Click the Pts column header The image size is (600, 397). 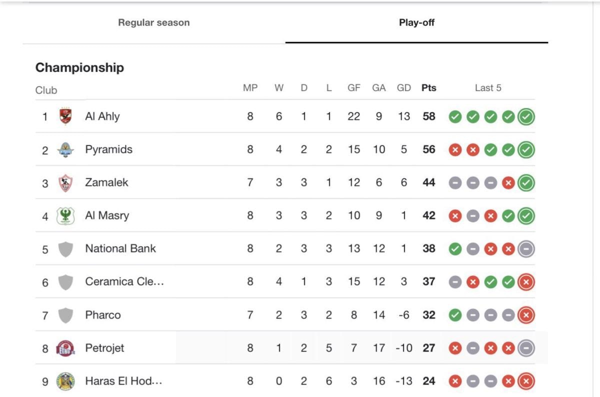(x=428, y=88)
